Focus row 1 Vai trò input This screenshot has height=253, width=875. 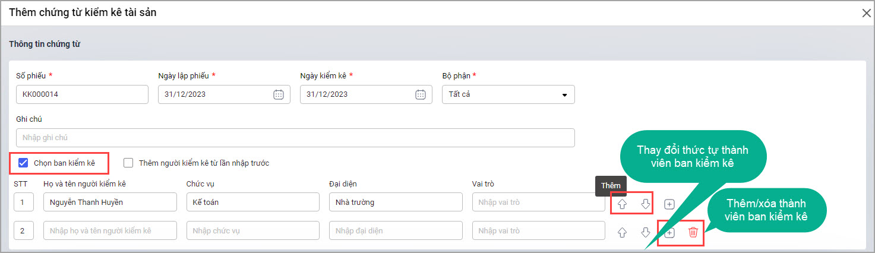click(x=538, y=202)
